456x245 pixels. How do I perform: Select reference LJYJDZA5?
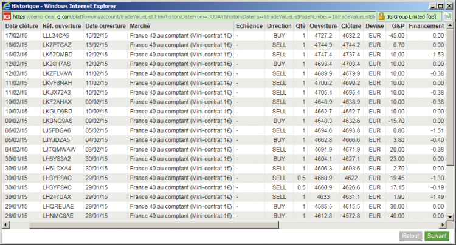point(56,140)
